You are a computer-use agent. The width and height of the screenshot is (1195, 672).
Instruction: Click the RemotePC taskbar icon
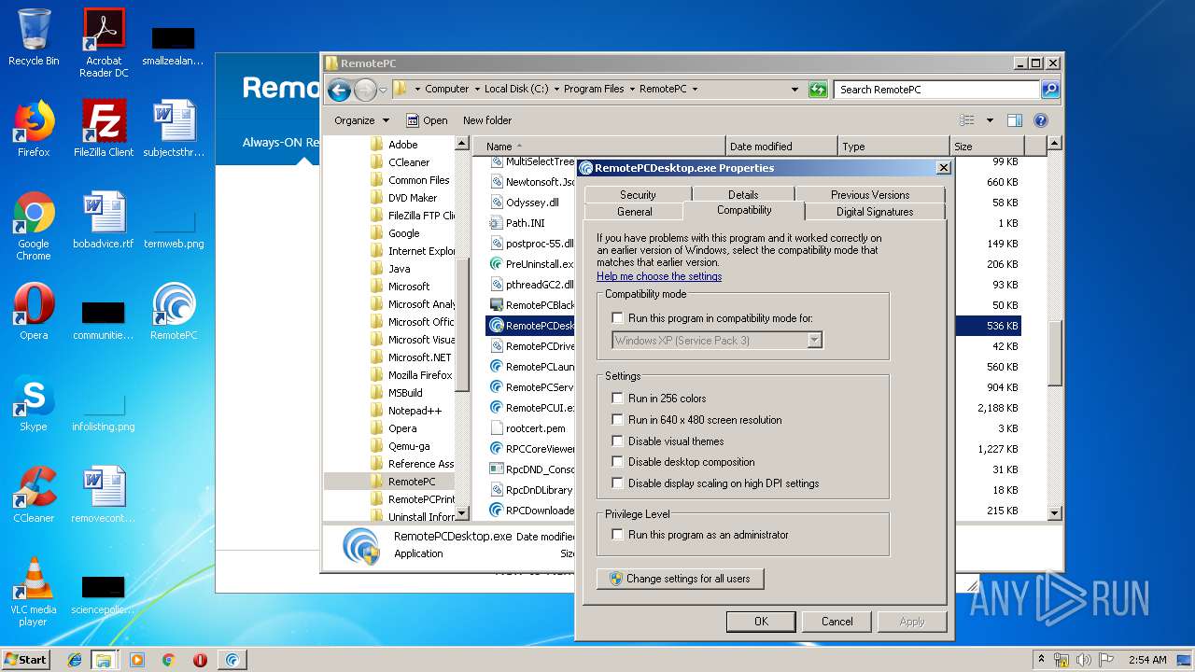coord(232,660)
